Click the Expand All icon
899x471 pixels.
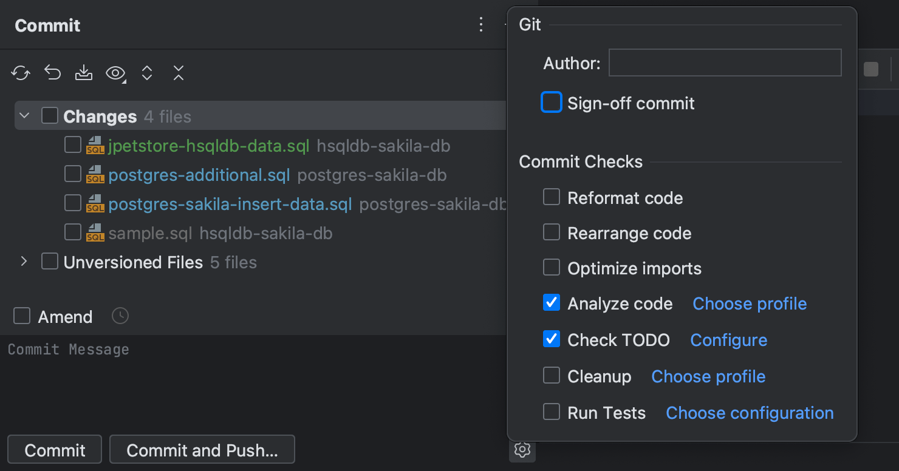tap(146, 73)
